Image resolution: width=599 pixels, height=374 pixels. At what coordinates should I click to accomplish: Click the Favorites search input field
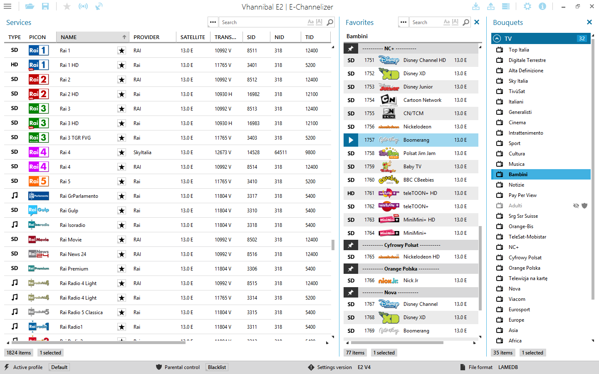(426, 22)
